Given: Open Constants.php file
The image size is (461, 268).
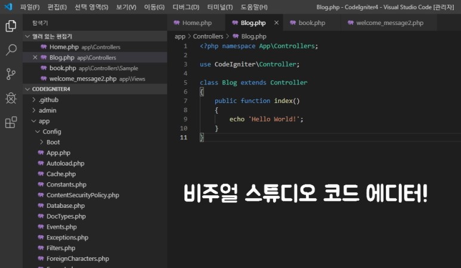Looking at the screenshot, I should [95, 185].
